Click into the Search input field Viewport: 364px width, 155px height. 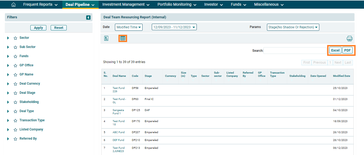295,50
